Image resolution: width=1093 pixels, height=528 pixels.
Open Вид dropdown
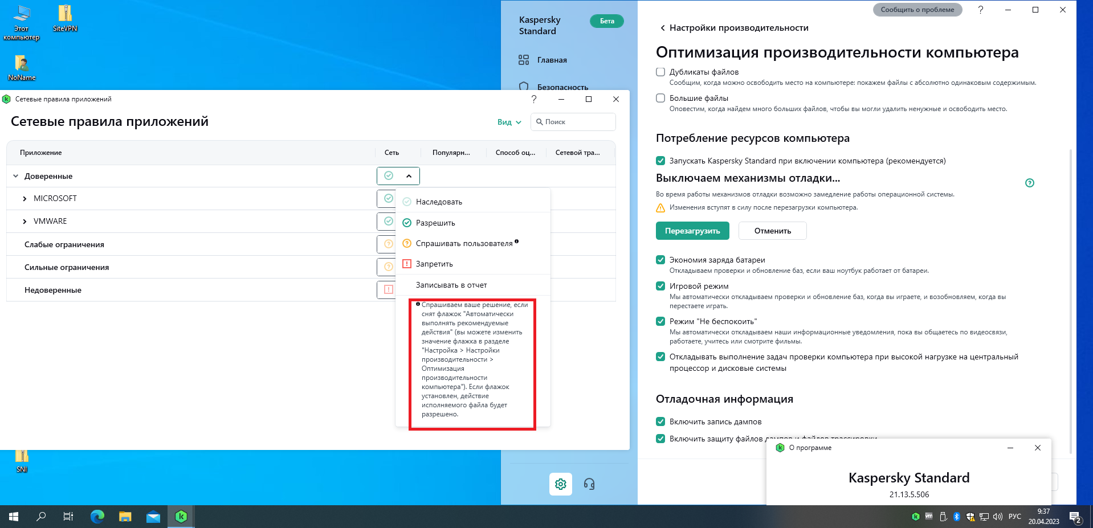coord(509,122)
